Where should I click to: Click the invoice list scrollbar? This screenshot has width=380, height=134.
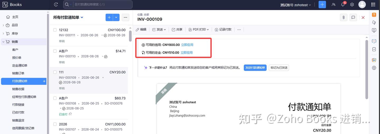pyautogui.click(x=130, y=36)
